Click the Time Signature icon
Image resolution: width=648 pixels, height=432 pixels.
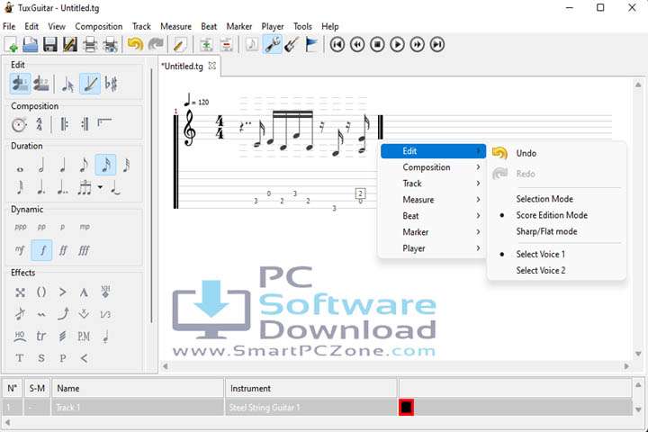(x=40, y=124)
